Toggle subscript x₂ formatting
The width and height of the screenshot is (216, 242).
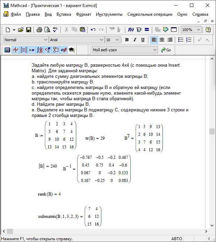(208, 40)
